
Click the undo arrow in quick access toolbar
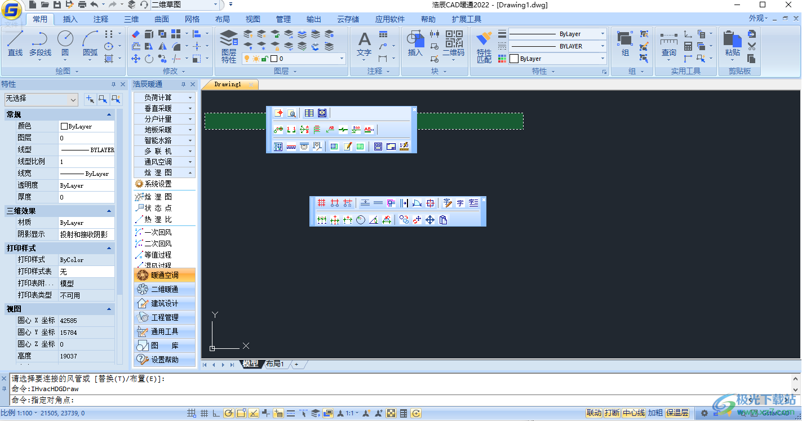tap(94, 5)
